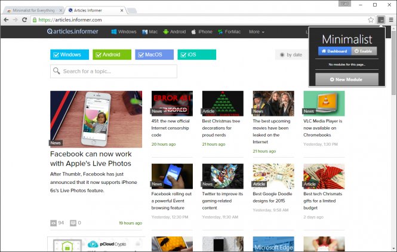Open the Mac section link
This screenshot has width=397, height=252.
click(x=153, y=32)
